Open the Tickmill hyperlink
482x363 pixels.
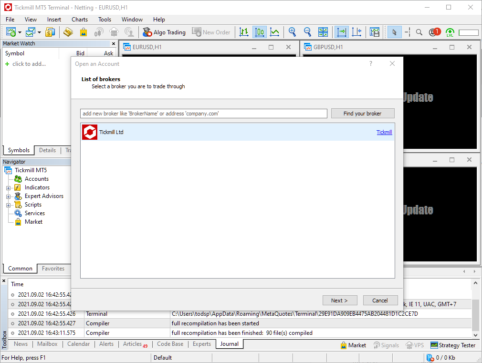[384, 132]
